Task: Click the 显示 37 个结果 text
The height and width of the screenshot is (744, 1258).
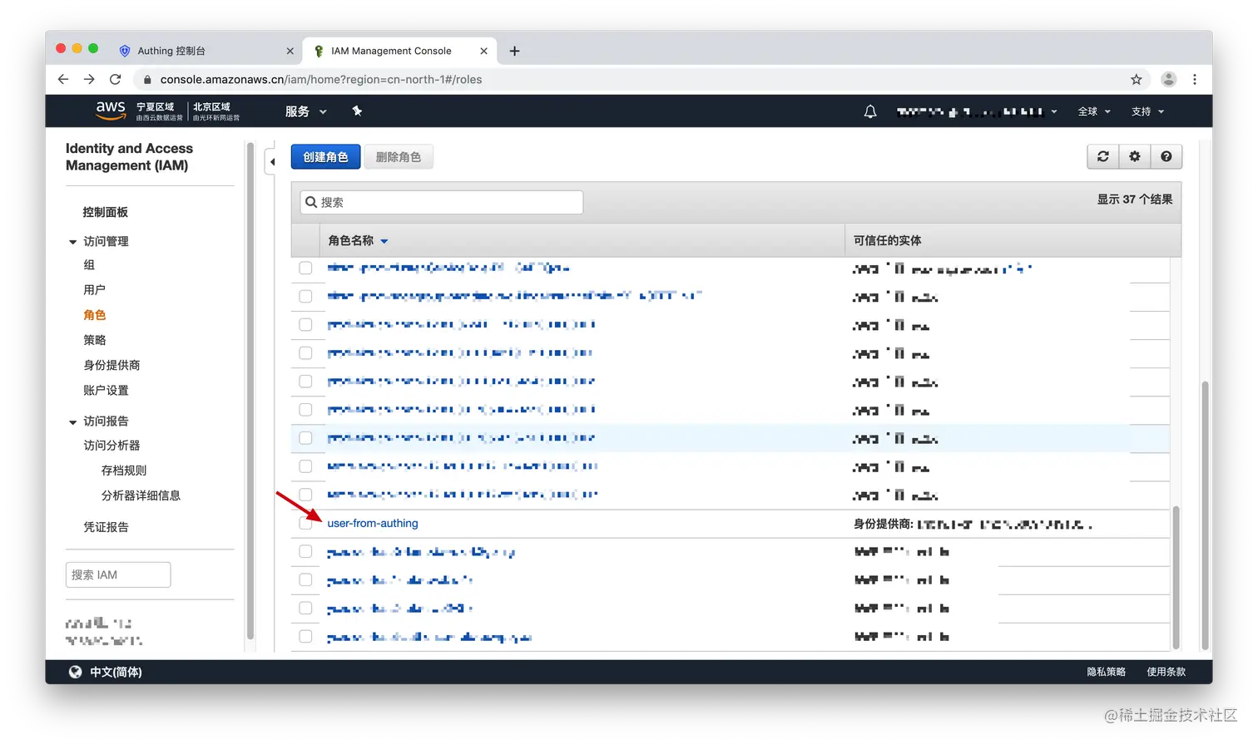Action: [1135, 200]
